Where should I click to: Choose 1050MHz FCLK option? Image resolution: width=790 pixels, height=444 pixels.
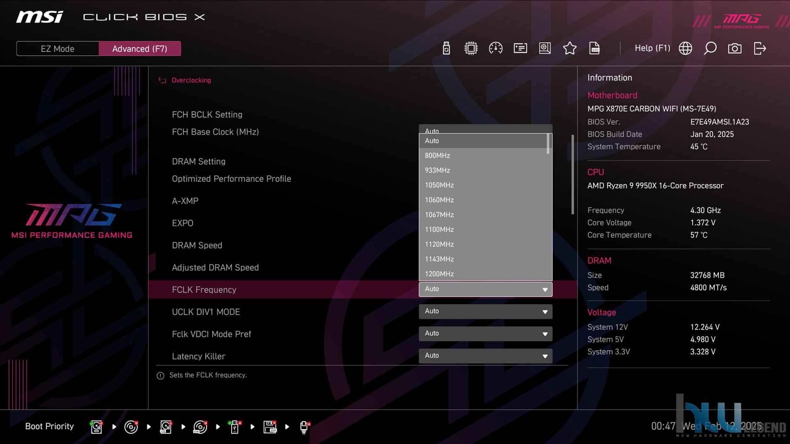click(483, 185)
